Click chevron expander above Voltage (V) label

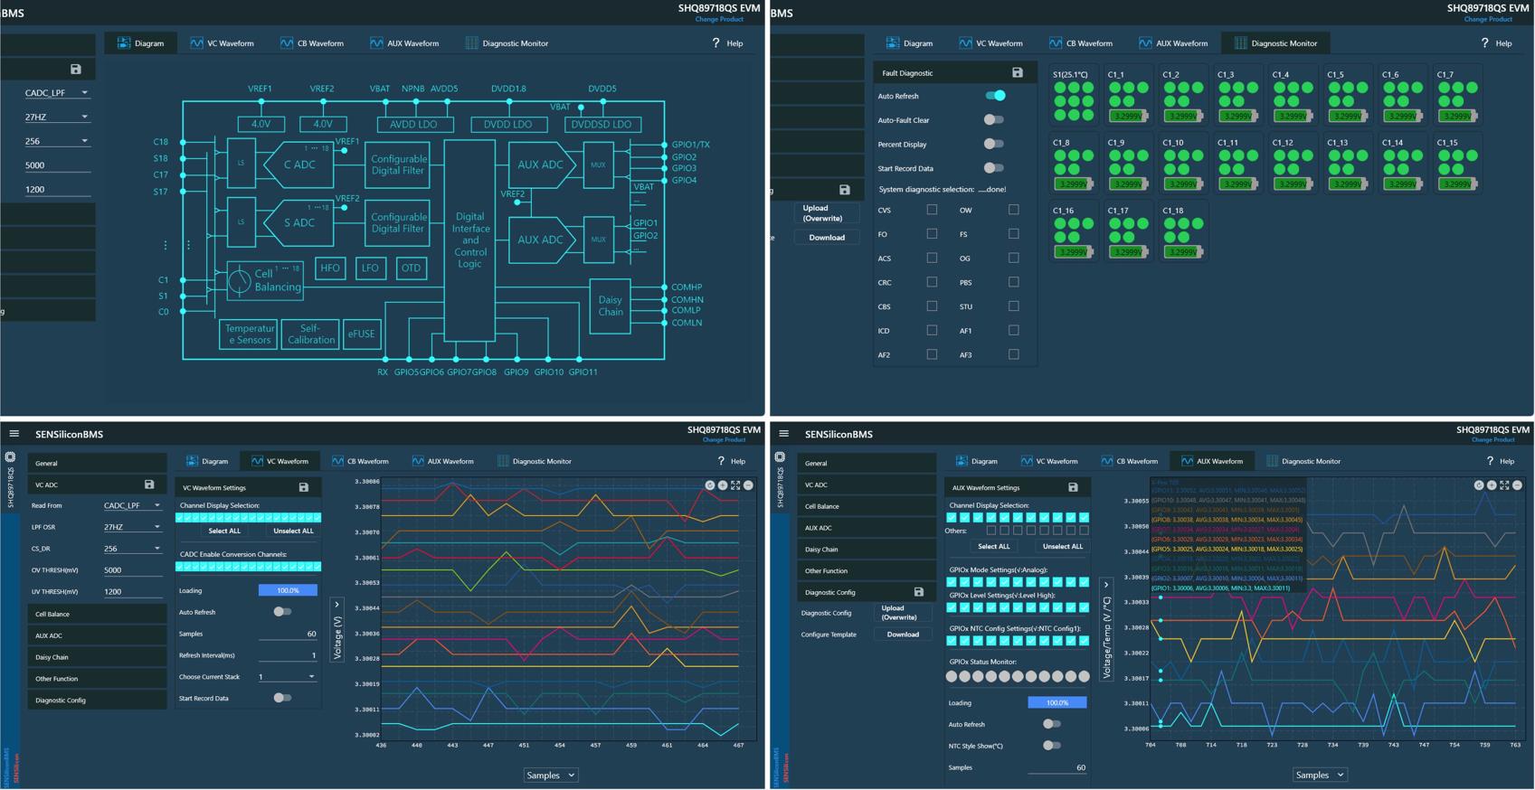point(337,605)
